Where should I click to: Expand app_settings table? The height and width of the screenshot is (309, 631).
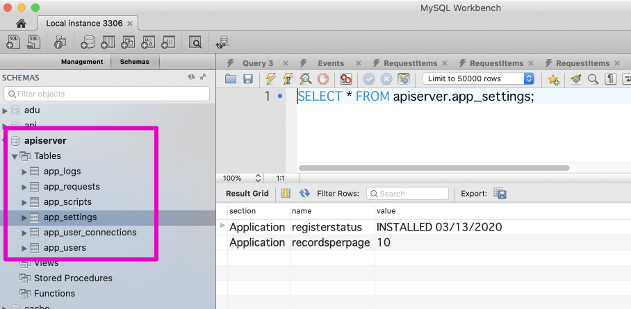pos(24,217)
